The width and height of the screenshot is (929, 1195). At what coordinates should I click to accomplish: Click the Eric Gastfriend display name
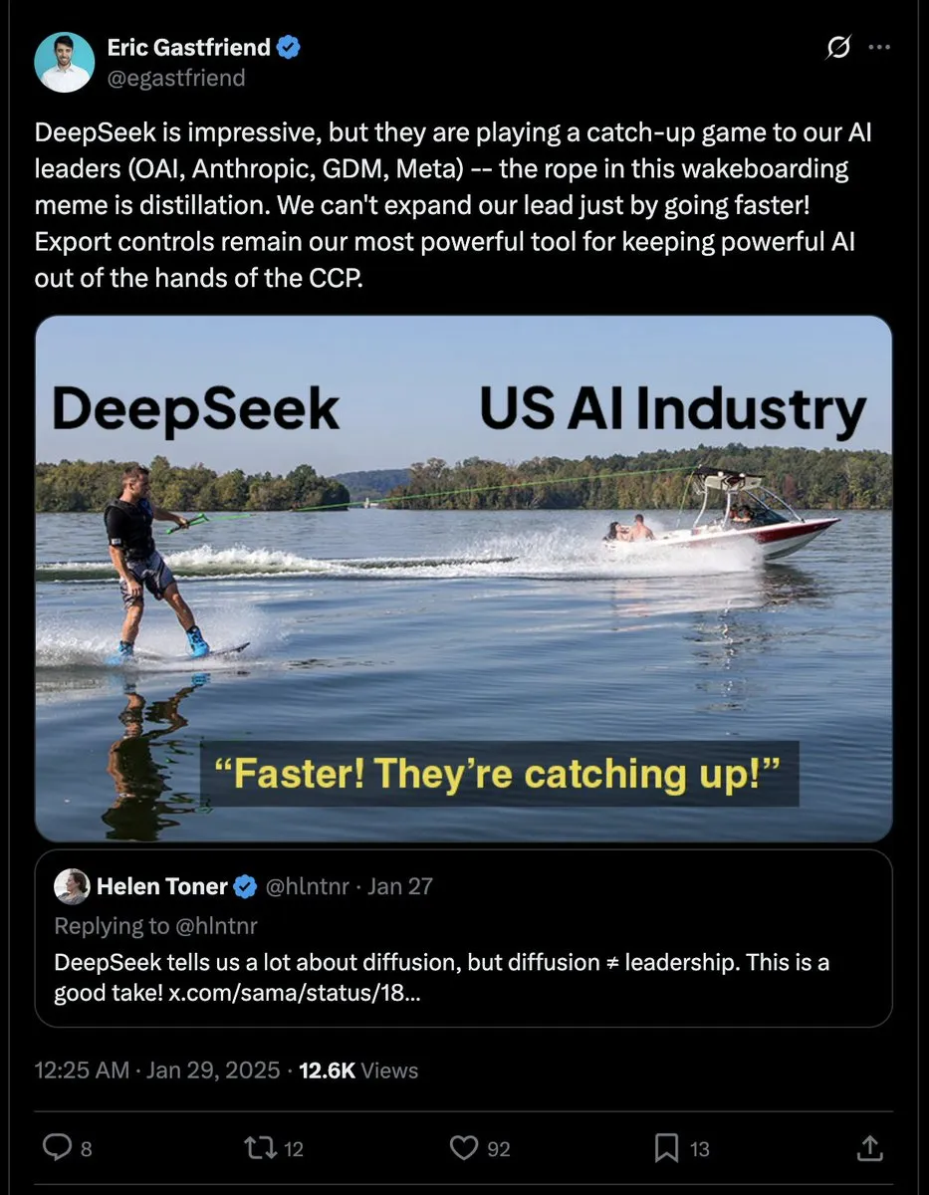(189, 47)
